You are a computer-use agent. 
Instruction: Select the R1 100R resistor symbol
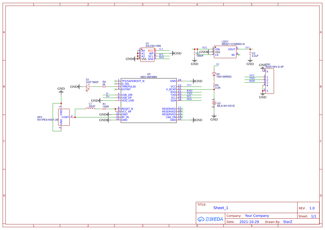click(104, 109)
